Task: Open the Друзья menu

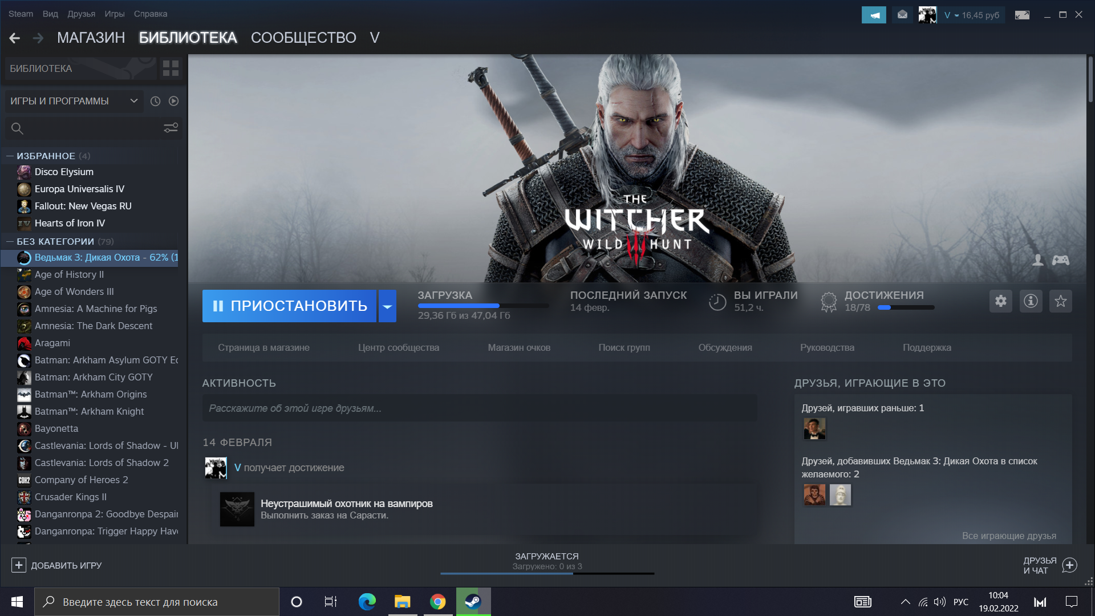Action: coord(81,14)
